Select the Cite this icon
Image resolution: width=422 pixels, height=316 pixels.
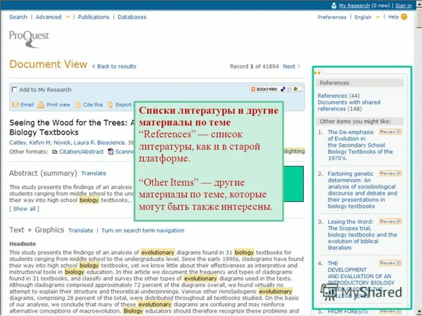[78, 105]
